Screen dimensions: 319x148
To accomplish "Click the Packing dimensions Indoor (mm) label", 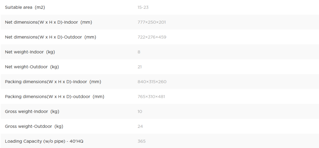I will [x=53, y=82].
